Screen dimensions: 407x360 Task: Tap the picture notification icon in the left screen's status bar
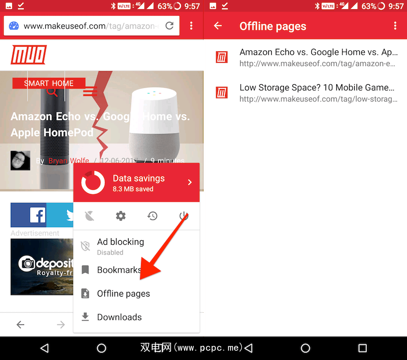point(9,6)
